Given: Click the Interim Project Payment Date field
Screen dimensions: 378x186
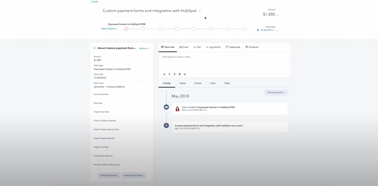Looking at the screenshot, I should [122, 130].
